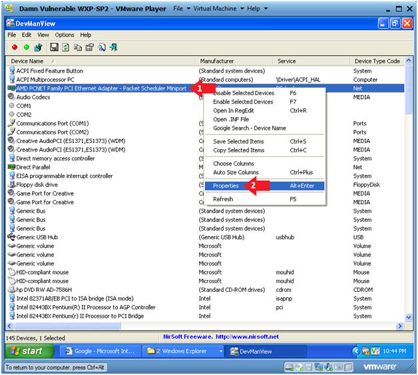Click the speaker icon beside Audio Codecs
418x375 pixels.
click(x=11, y=96)
